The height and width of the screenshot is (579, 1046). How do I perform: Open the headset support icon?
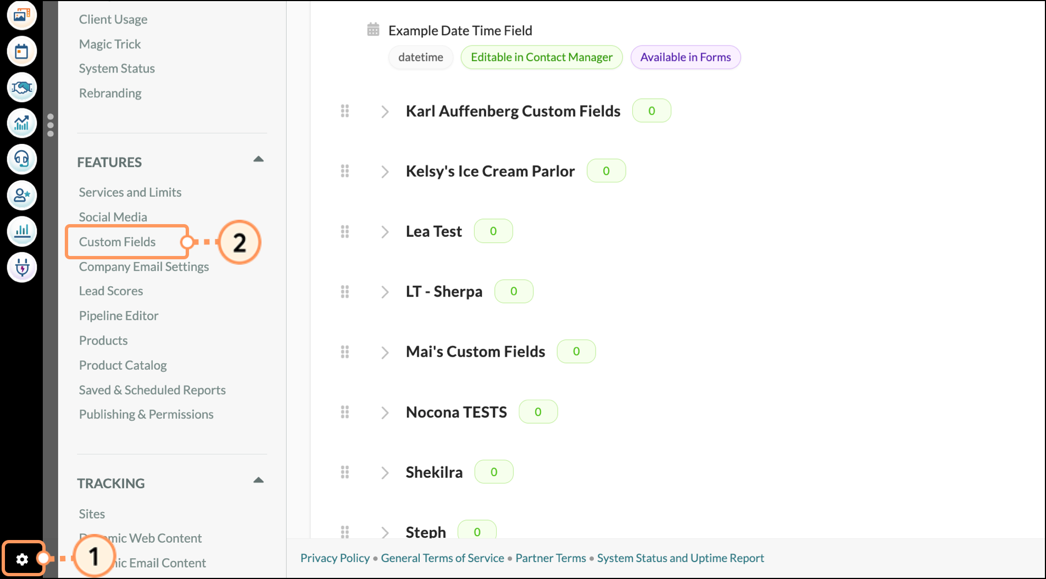click(x=22, y=159)
